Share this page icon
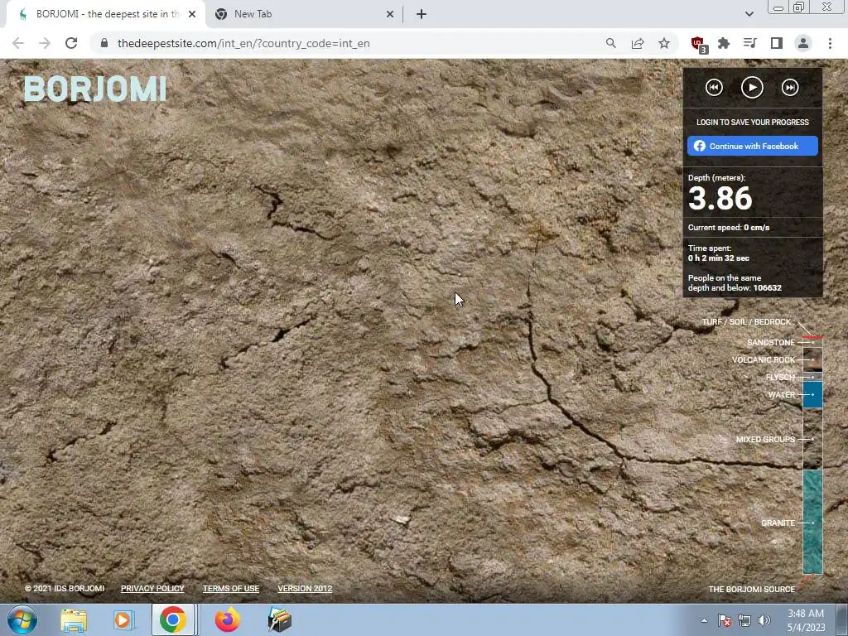 click(x=638, y=43)
